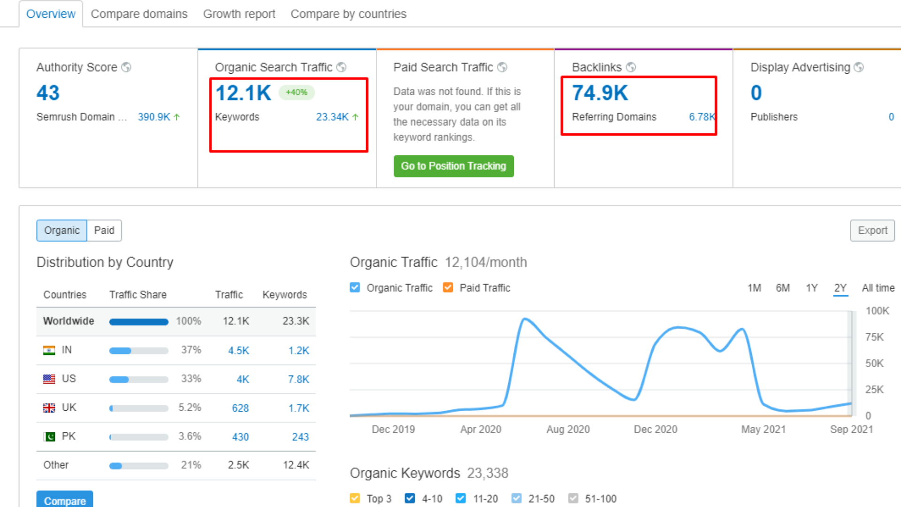The width and height of the screenshot is (901, 507).
Task: Select the Paid distribution toggle
Action: [x=104, y=230]
